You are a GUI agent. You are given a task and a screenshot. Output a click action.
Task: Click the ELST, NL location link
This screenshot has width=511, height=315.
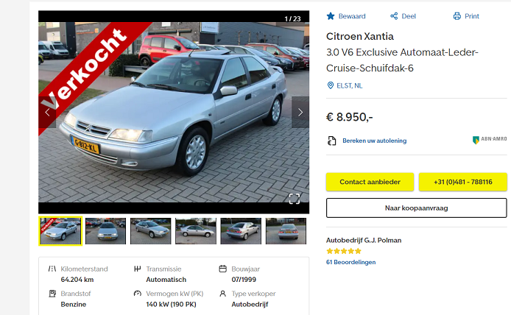point(349,85)
